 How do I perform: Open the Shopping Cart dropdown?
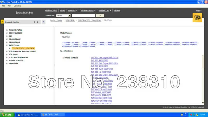tap(105, 11)
